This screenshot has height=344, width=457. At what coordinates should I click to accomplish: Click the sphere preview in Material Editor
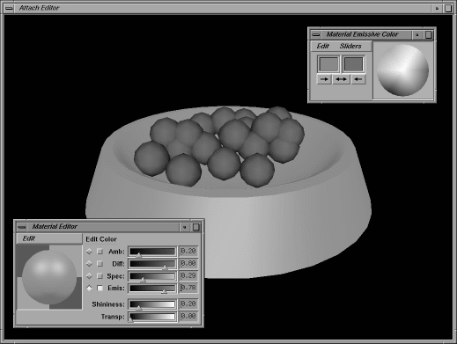click(x=49, y=277)
